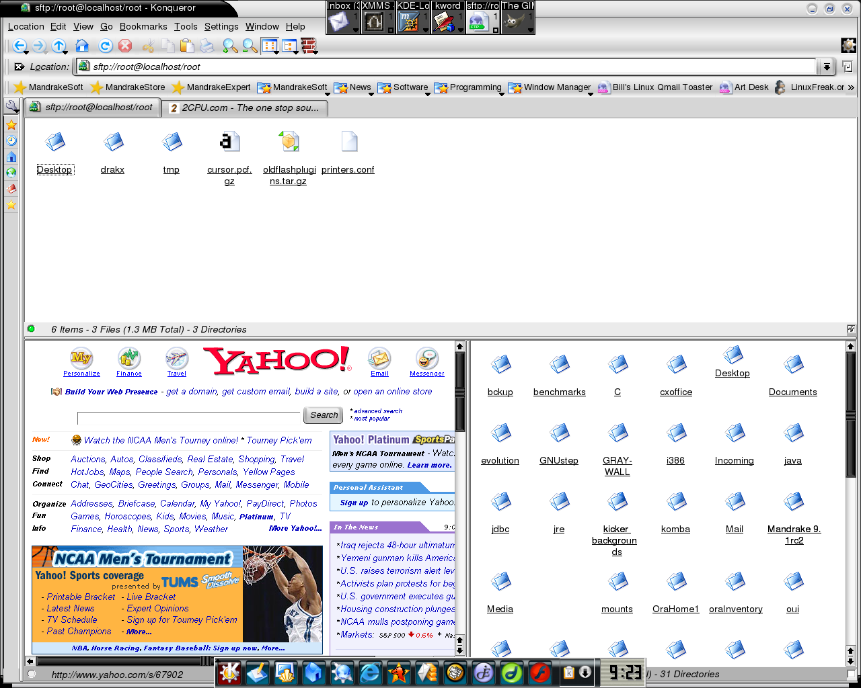Print the current view
This screenshot has height=688, width=861.
click(x=207, y=46)
